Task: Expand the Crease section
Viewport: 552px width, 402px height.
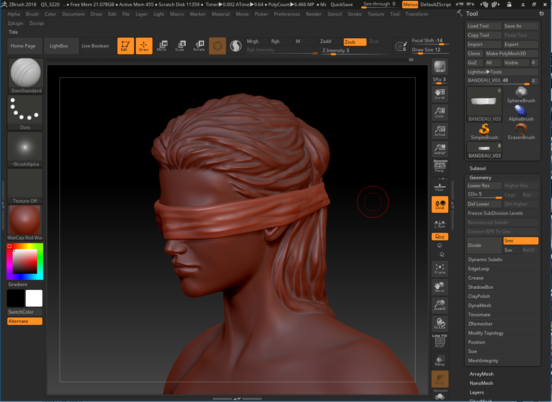Action: [x=476, y=278]
